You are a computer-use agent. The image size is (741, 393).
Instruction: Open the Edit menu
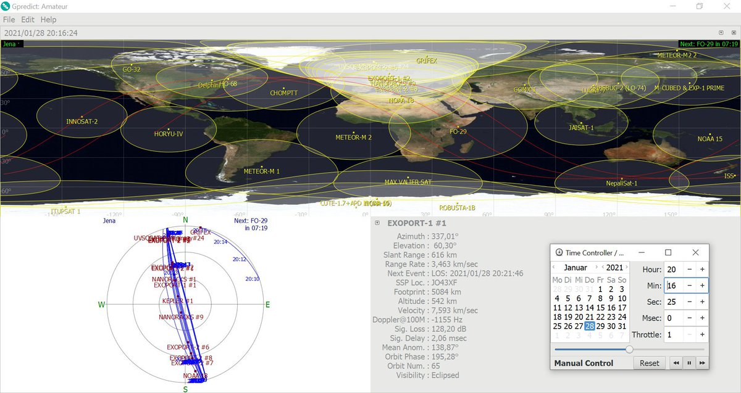(28, 20)
